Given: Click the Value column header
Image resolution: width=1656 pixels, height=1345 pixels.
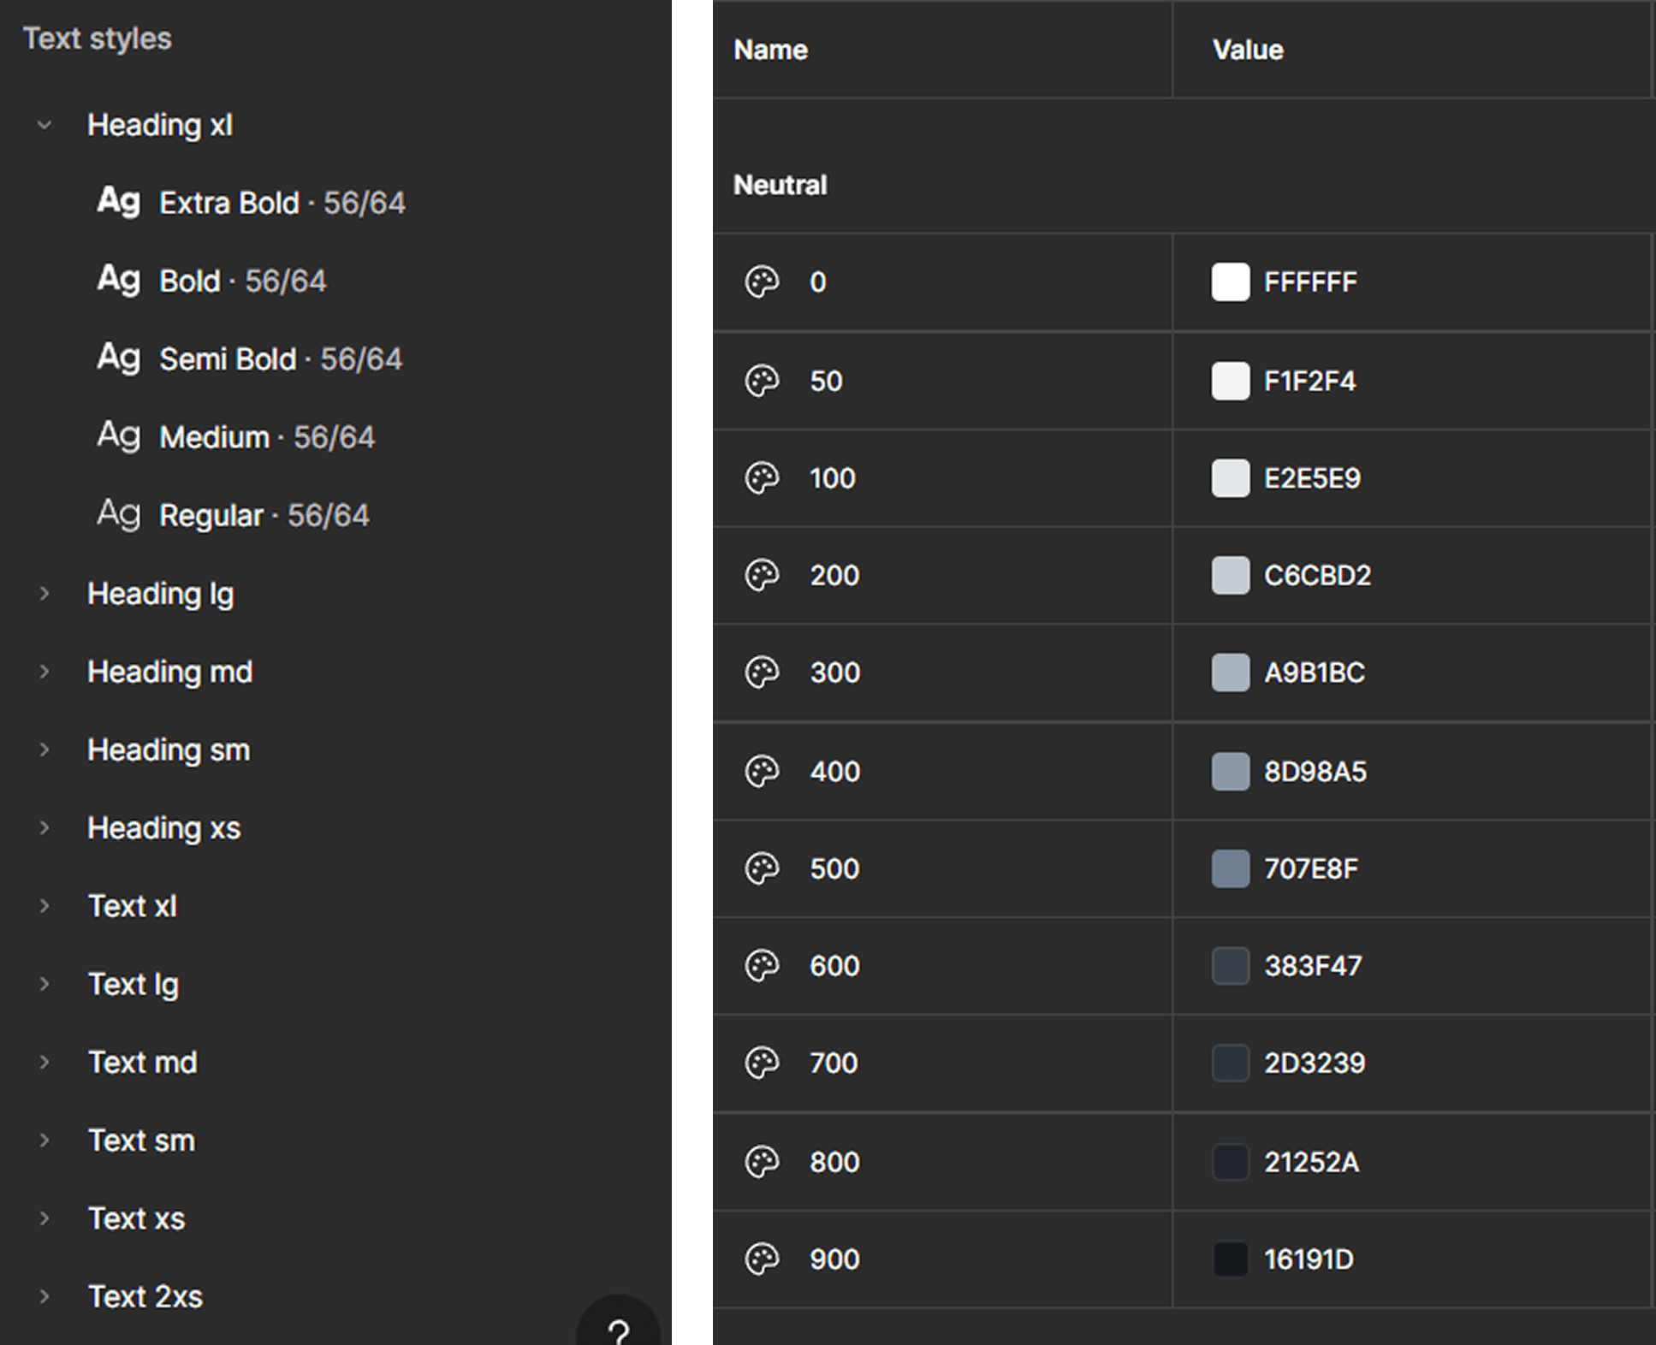Looking at the screenshot, I should [x=1247, y=50].
